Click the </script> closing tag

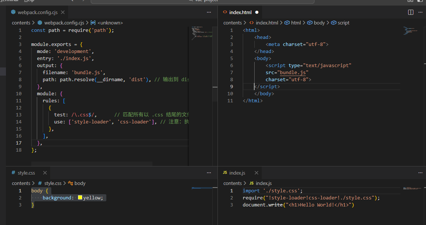267,87
